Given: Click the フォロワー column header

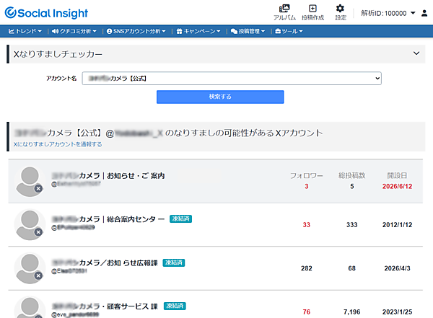Looking at the screenshot, I should pos(307,175).
